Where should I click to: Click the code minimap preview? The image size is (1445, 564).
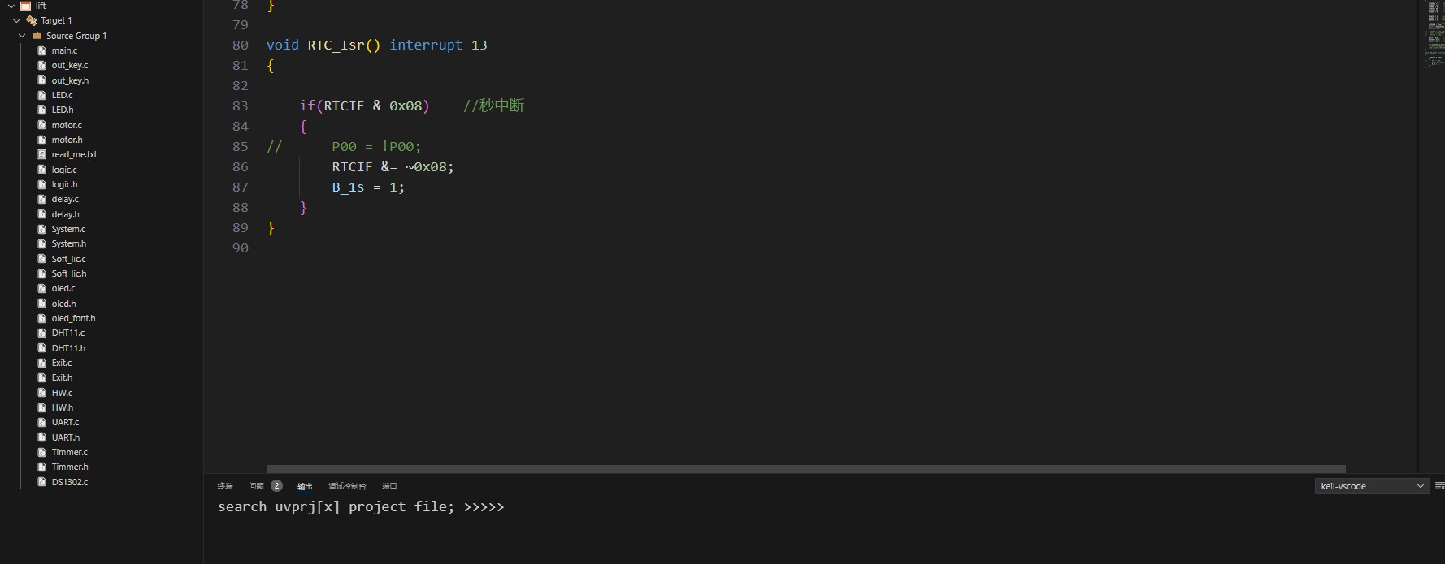click(1435, 32)
